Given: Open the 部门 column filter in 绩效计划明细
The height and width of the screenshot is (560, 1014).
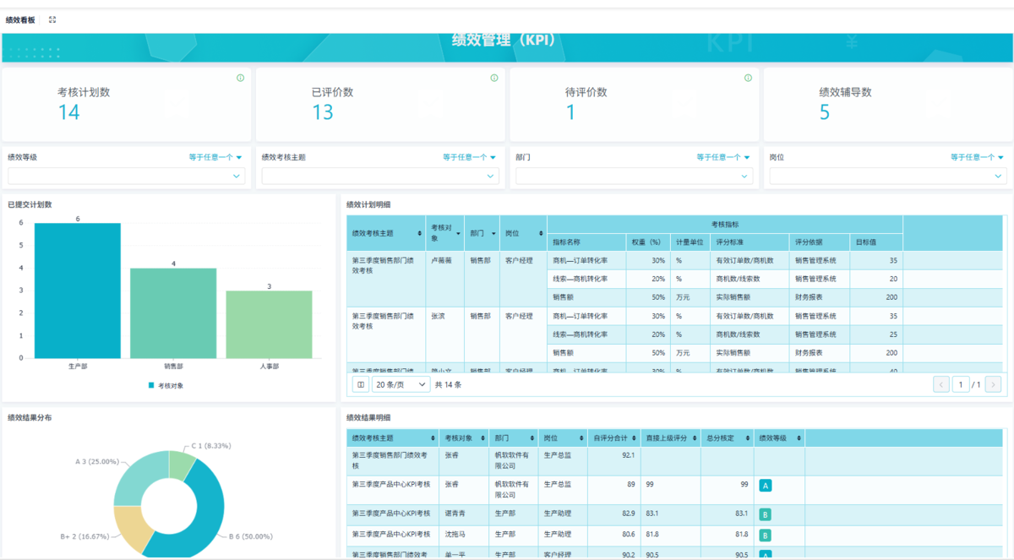Looking at the screenshot, I should coord(494,233).
